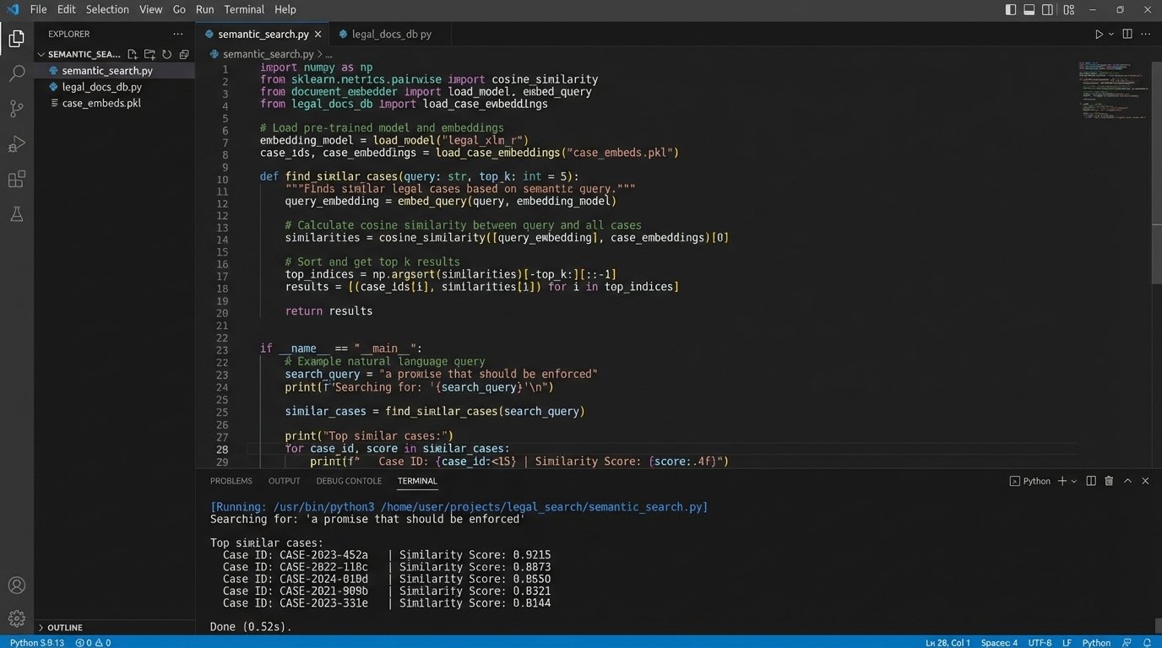
Task: Refresh the Explorer file tree
Action: click(x=167, y=54)
